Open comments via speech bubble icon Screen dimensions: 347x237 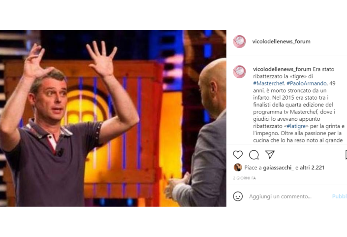pyautogui.click(x=254, y=155)
